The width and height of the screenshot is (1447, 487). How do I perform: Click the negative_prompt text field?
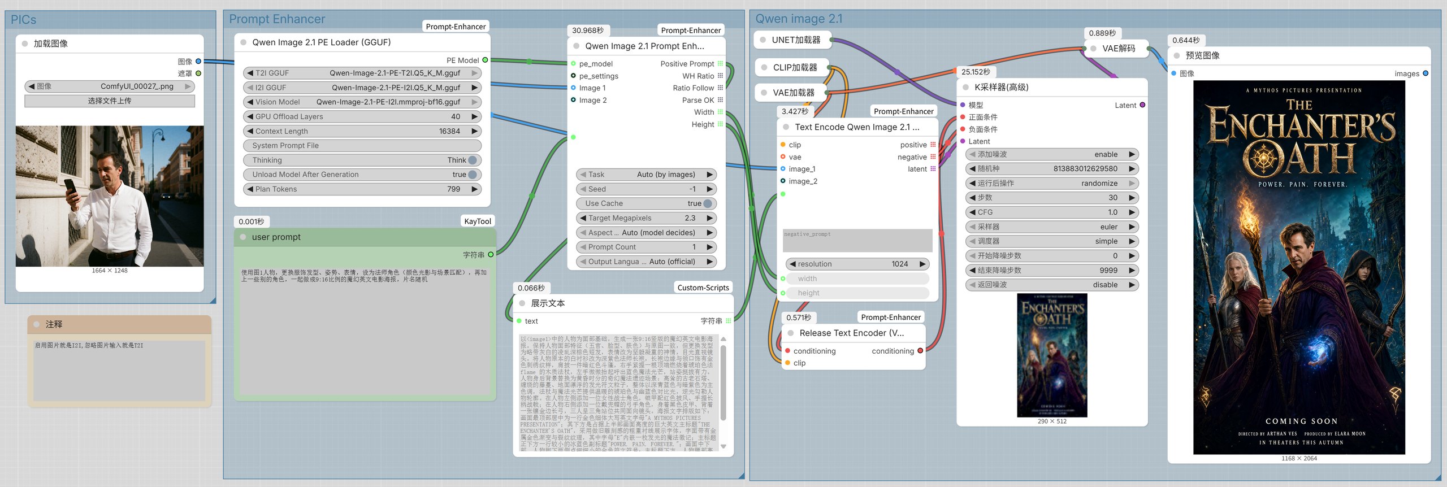click(x=857, y=241)
